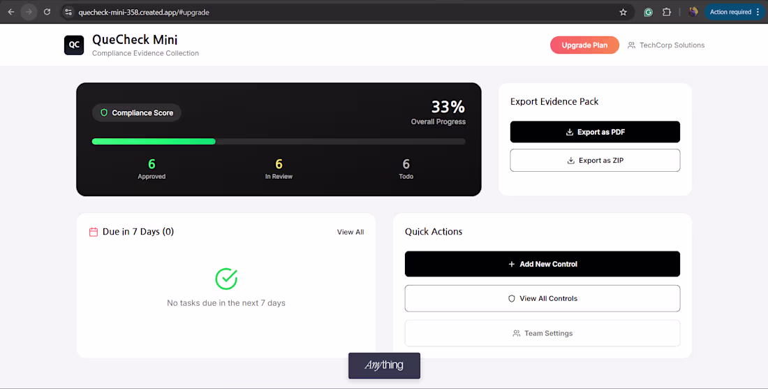
Task: Click the Todo count of 6
Action: 406,163
